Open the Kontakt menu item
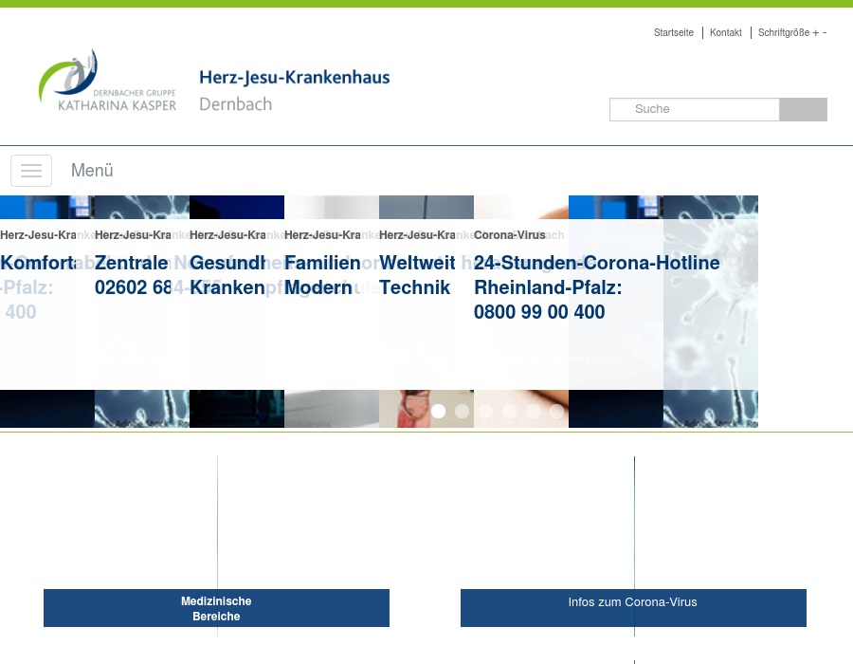853x664 pixels. click(726, 32)
